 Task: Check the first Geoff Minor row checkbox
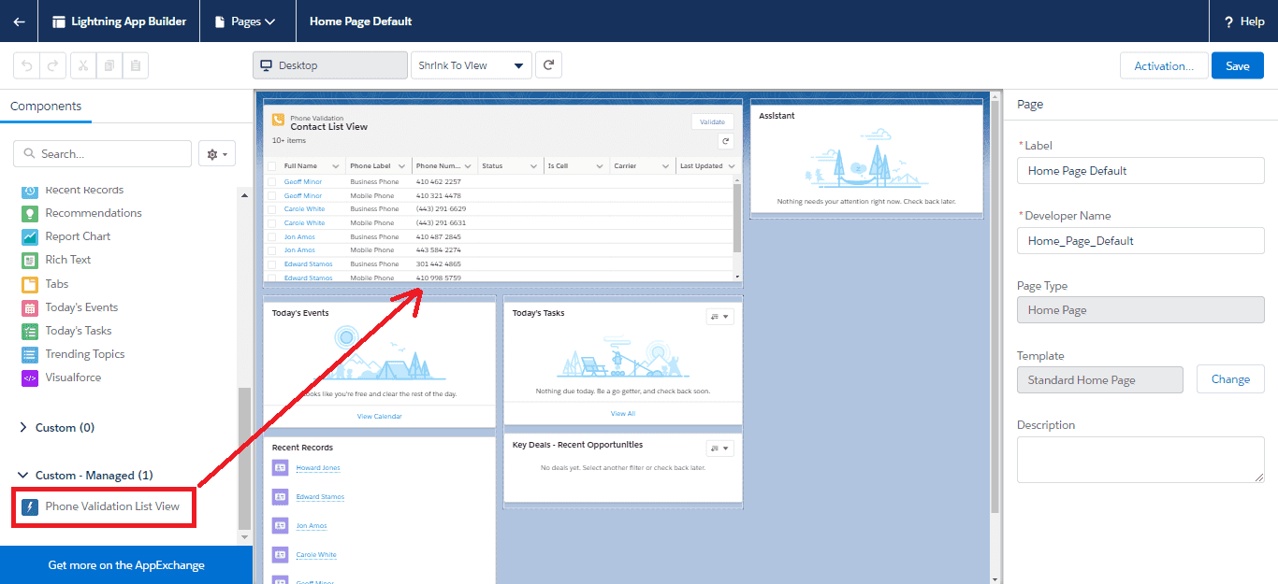(272, 182)
